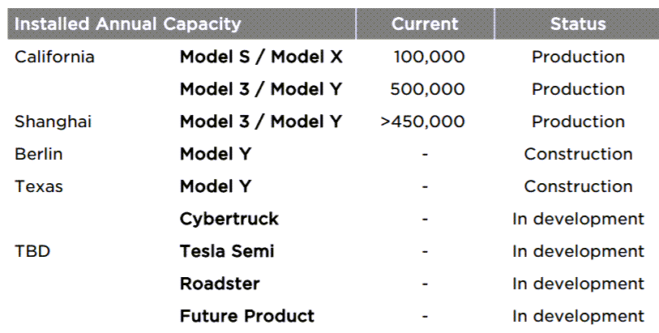The height and width of the screenshot is (333, 659).
Task: Select the 100,000 capacity value
Action: [429, 57]
